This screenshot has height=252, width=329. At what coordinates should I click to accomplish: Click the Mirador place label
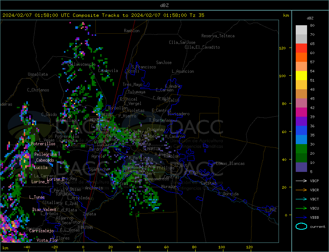click(x=169, y=187)
